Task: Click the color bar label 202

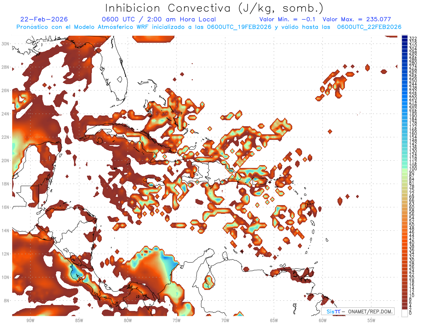Action: pos(413,109)
